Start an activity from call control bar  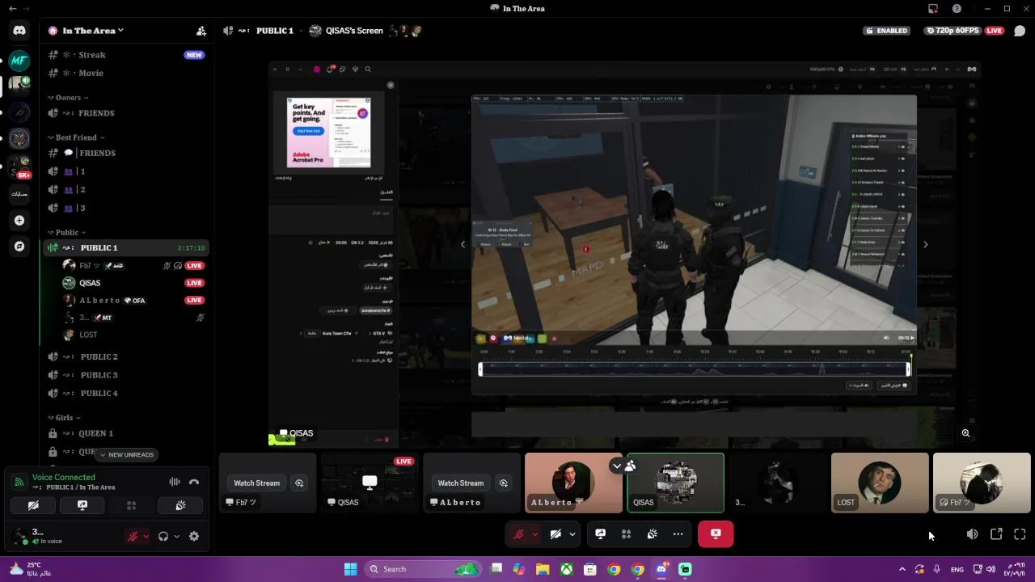[626, 534]
